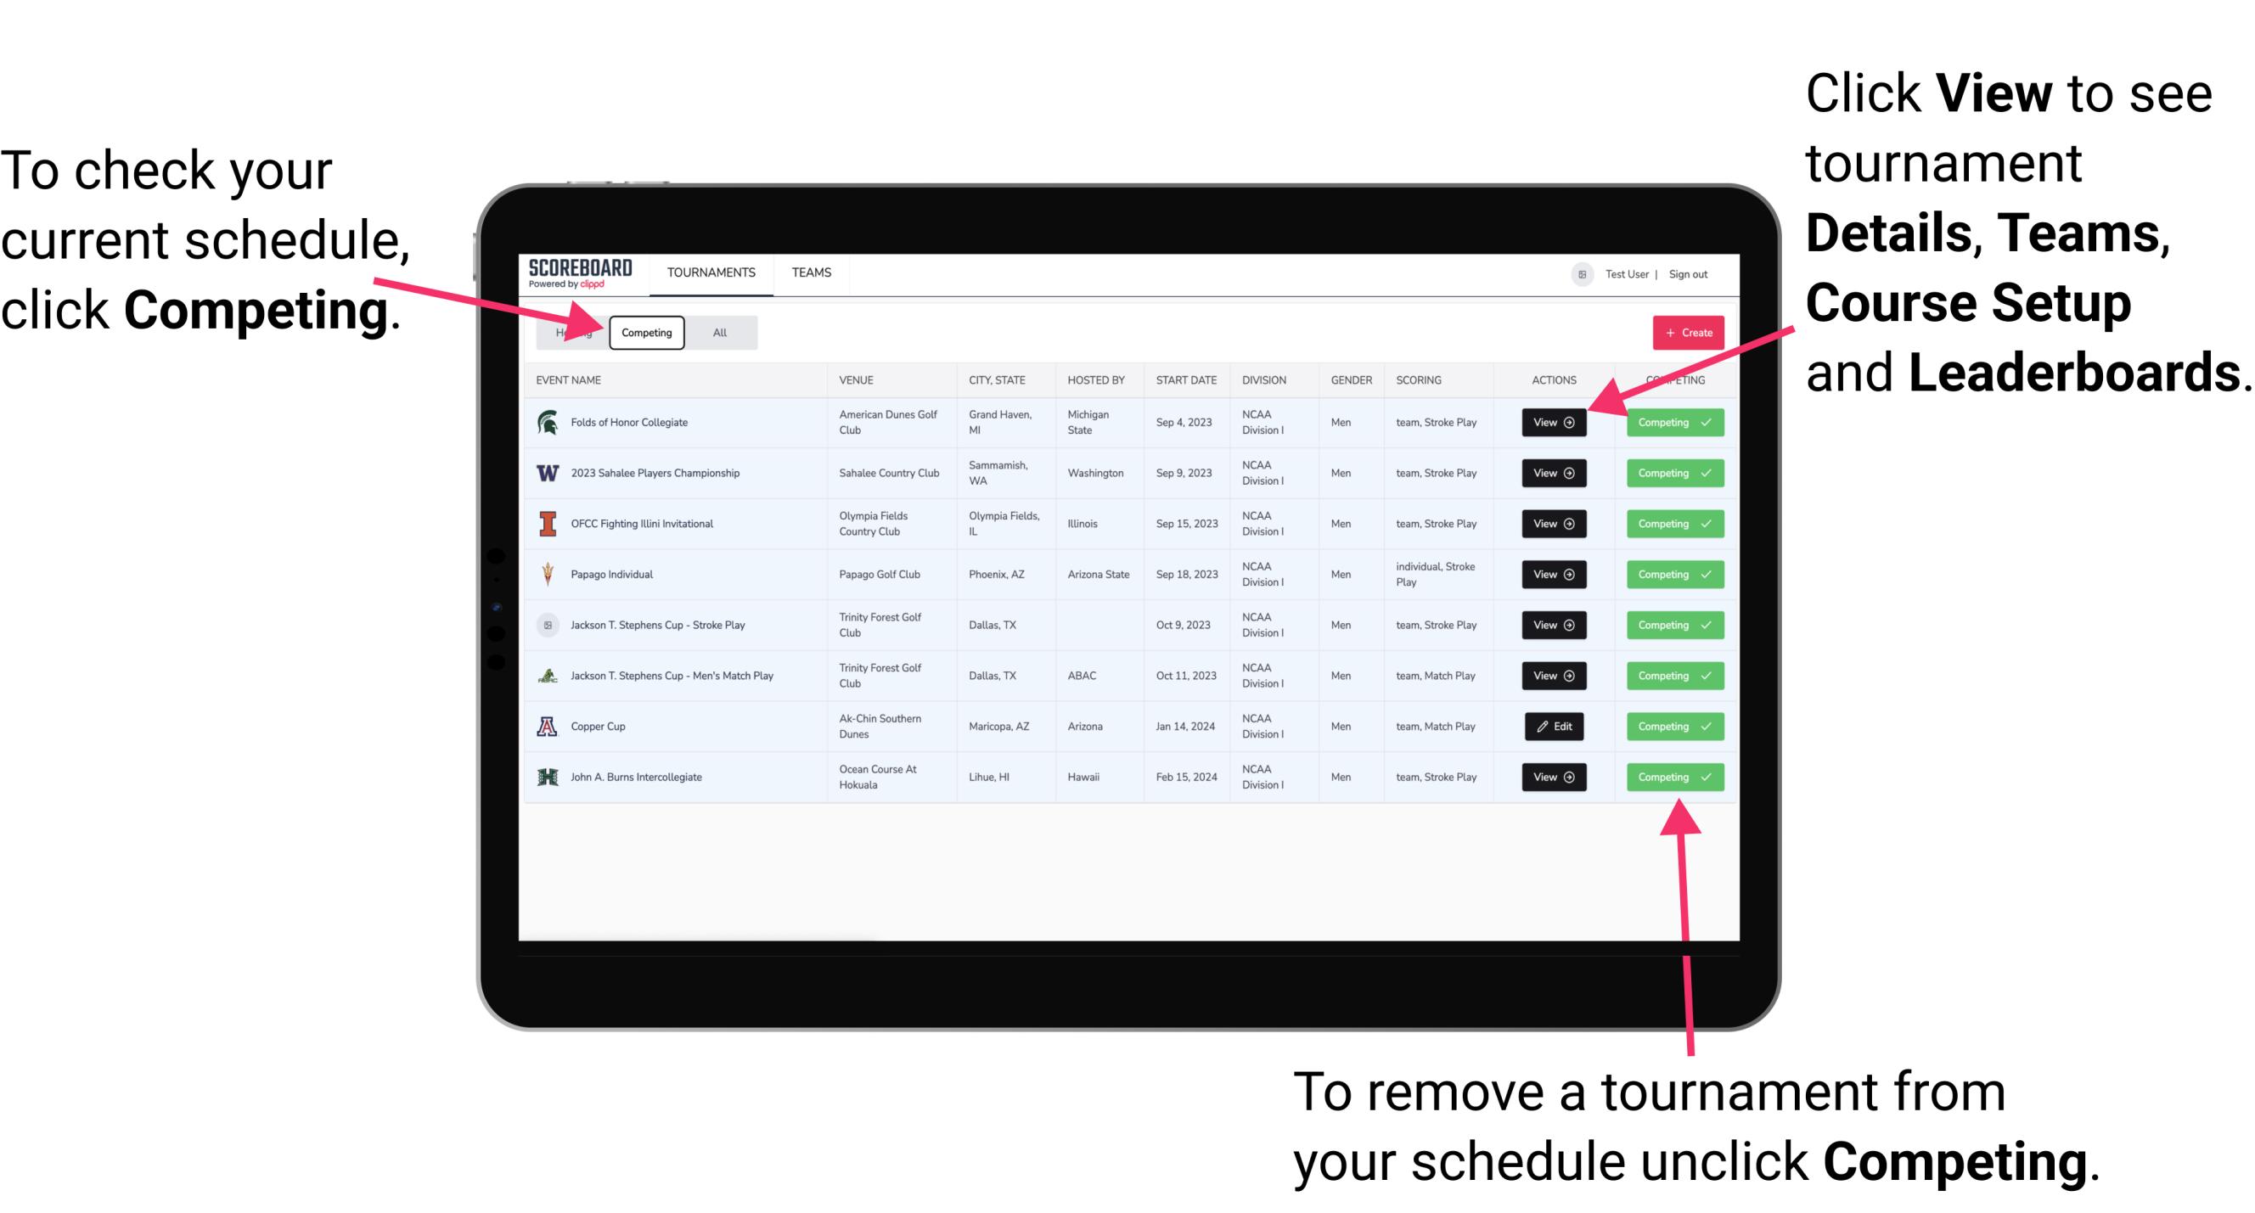Viewport: 2255px width, 1213px height.
Task: Select the Competing filter tab
Action: click(645, 332)
